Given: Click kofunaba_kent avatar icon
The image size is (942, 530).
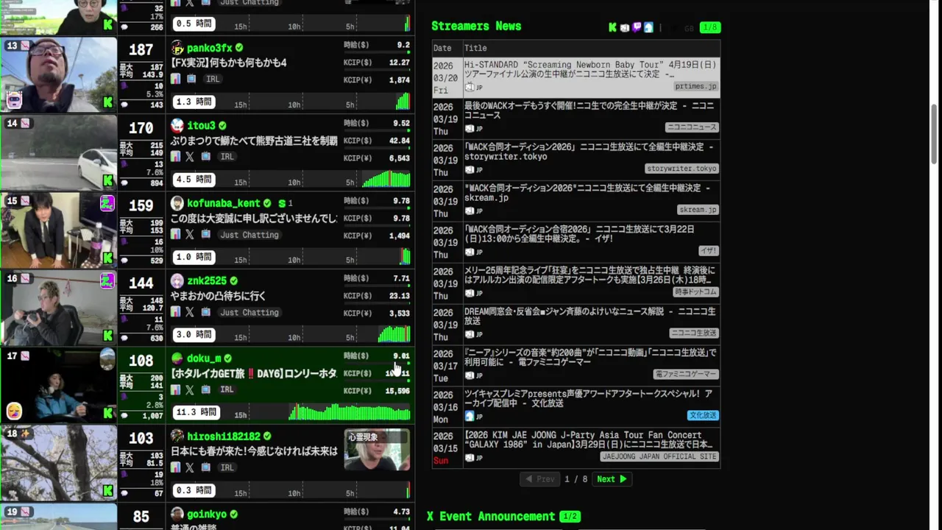Looking at the screenshot, I should click(177, 203).
